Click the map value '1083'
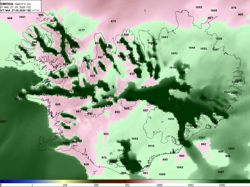 point(164,37)
